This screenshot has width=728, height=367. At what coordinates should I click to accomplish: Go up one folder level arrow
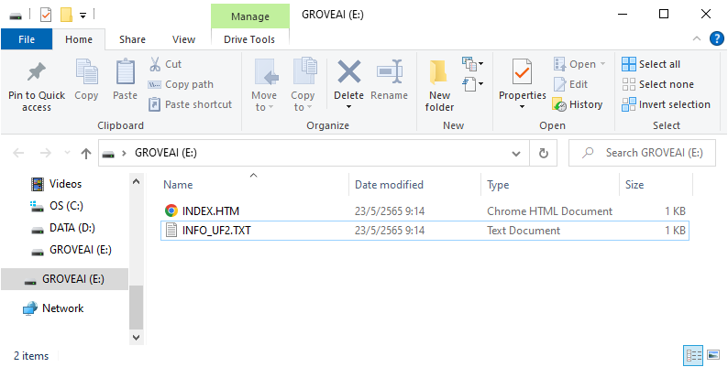tap(86, 154)
